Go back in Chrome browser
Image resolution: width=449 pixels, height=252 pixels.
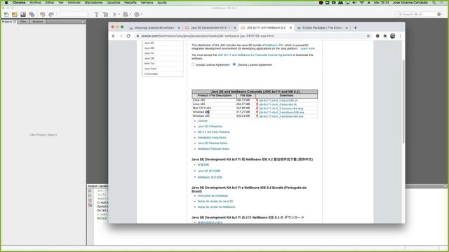114,36
